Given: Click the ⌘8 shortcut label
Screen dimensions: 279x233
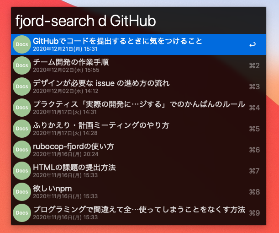Looking at the screenshot, I should coord(254,192).
